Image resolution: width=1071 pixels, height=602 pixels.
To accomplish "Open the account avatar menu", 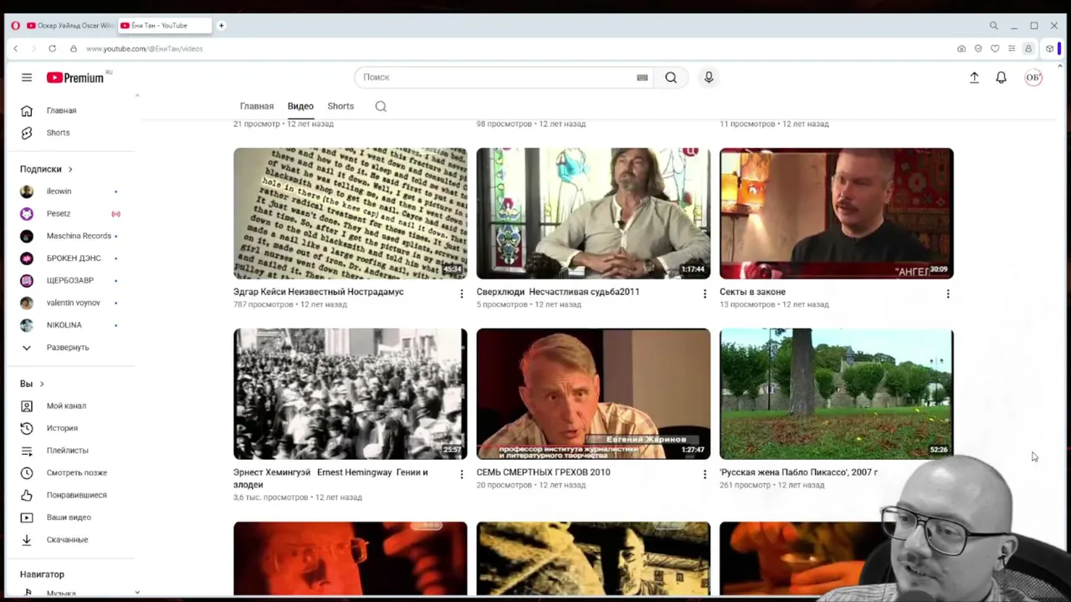I will pos(1033,78).
